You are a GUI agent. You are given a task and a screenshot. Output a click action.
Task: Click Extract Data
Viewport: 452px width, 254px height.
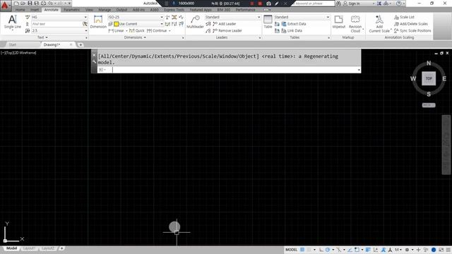click(294, 24)
